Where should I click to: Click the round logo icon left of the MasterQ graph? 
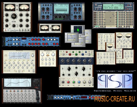point(6,55)
